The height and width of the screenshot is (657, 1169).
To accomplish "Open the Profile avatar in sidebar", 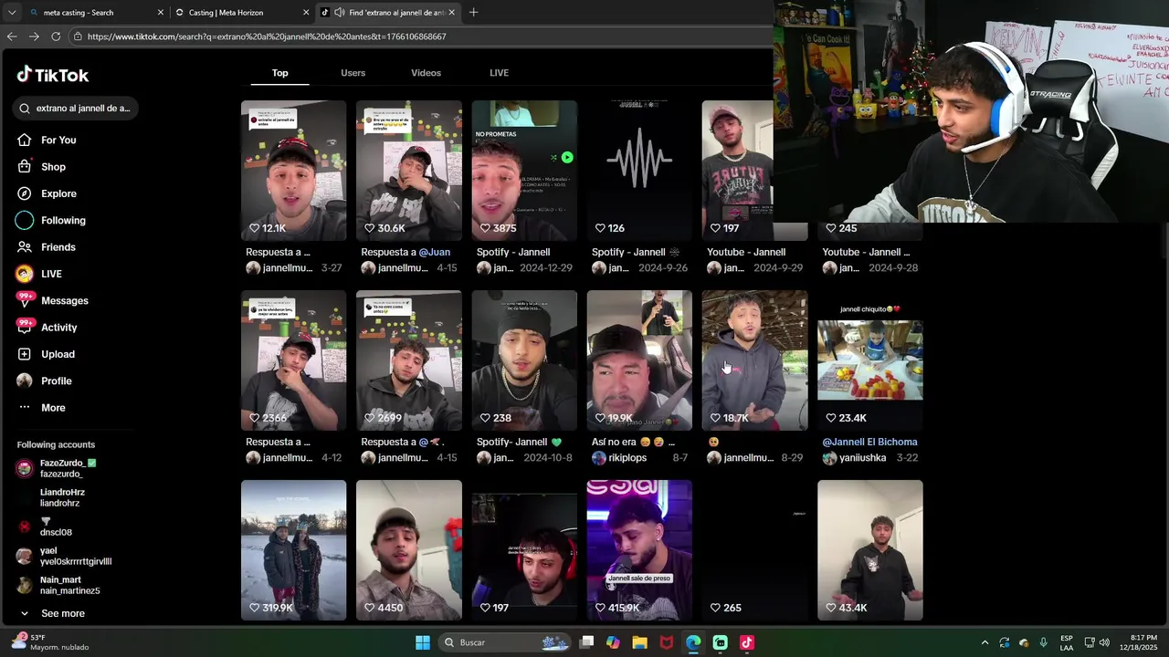I will [25, 381].
